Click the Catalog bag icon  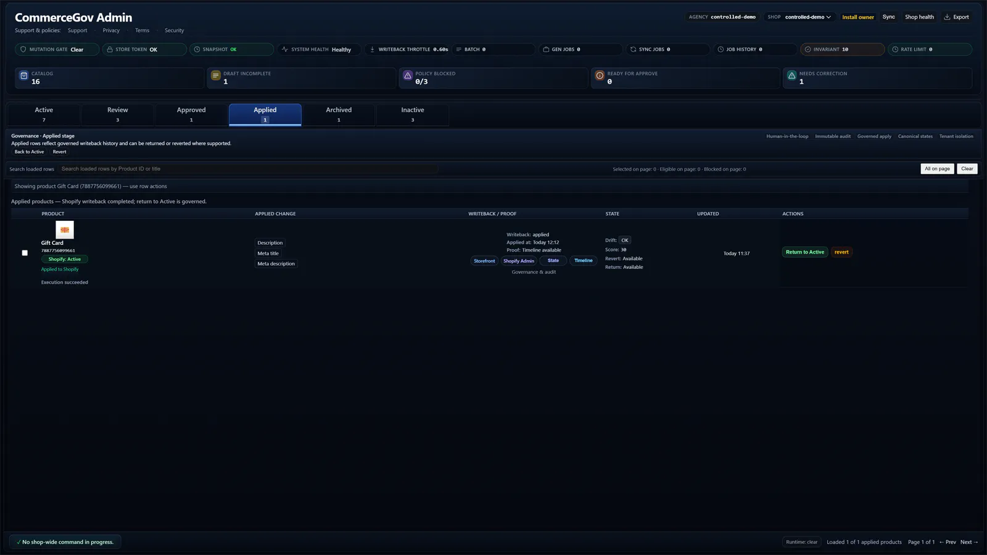coord(23,75)
